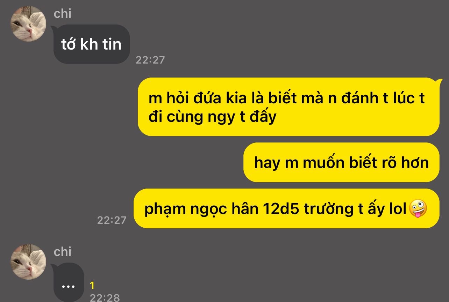Click the line "đi cùng ngy t đấy"

[x=212, y=117]
